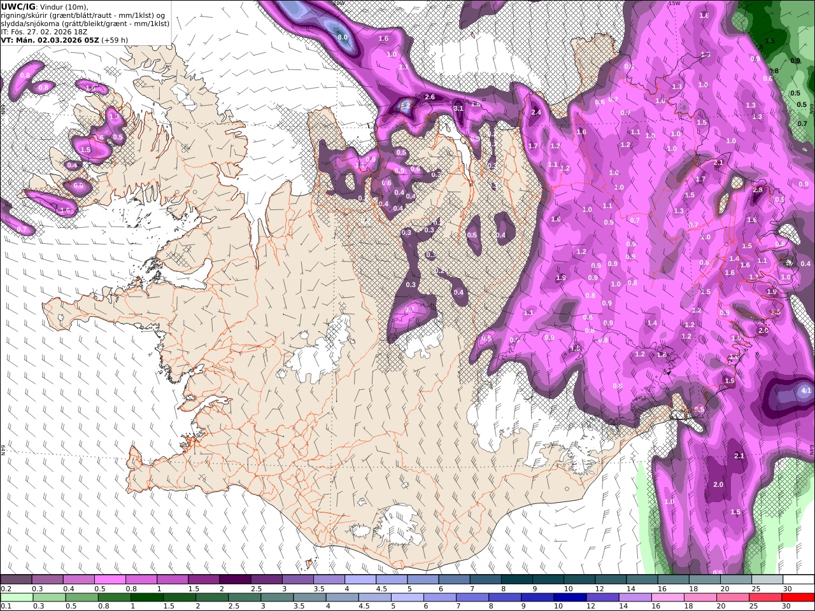Select the pale lavender 4 swatch on snow scale

[x=359, y=579]
